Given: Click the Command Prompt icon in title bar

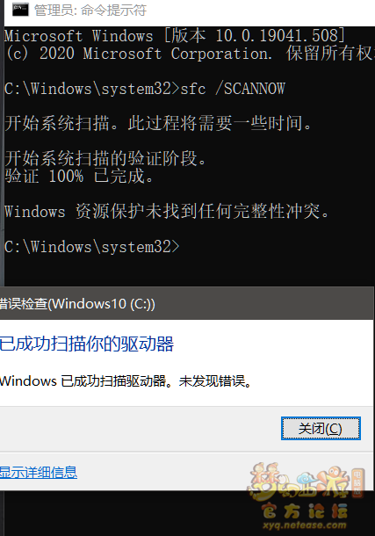Looking at the screenshot, I should point(20,10).
